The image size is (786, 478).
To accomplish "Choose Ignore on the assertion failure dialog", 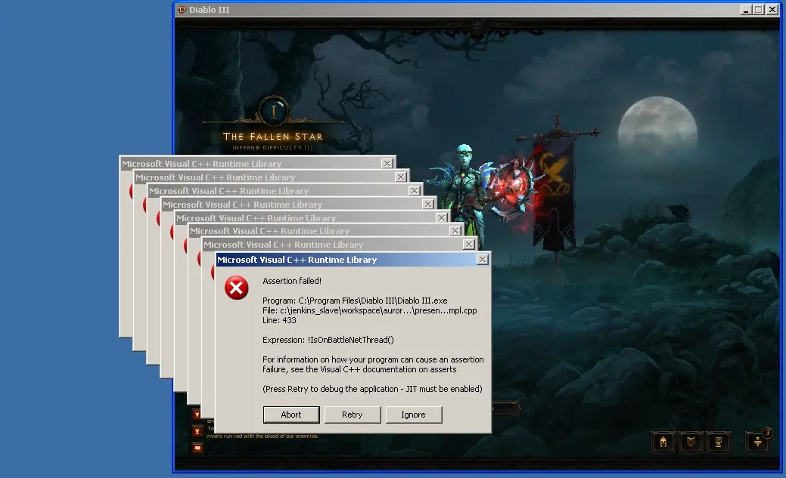I will tap(413, 415).
